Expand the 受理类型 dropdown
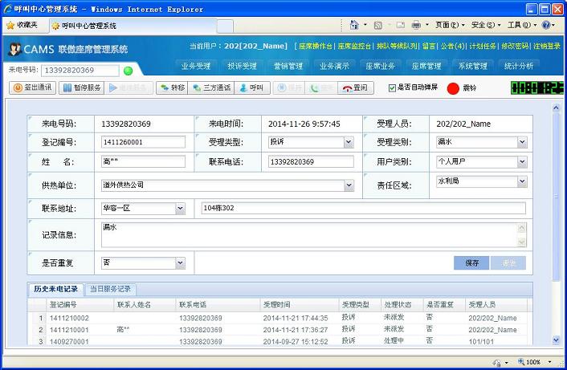The width and height of the screenshot is (567, 370). pos(349,142)
